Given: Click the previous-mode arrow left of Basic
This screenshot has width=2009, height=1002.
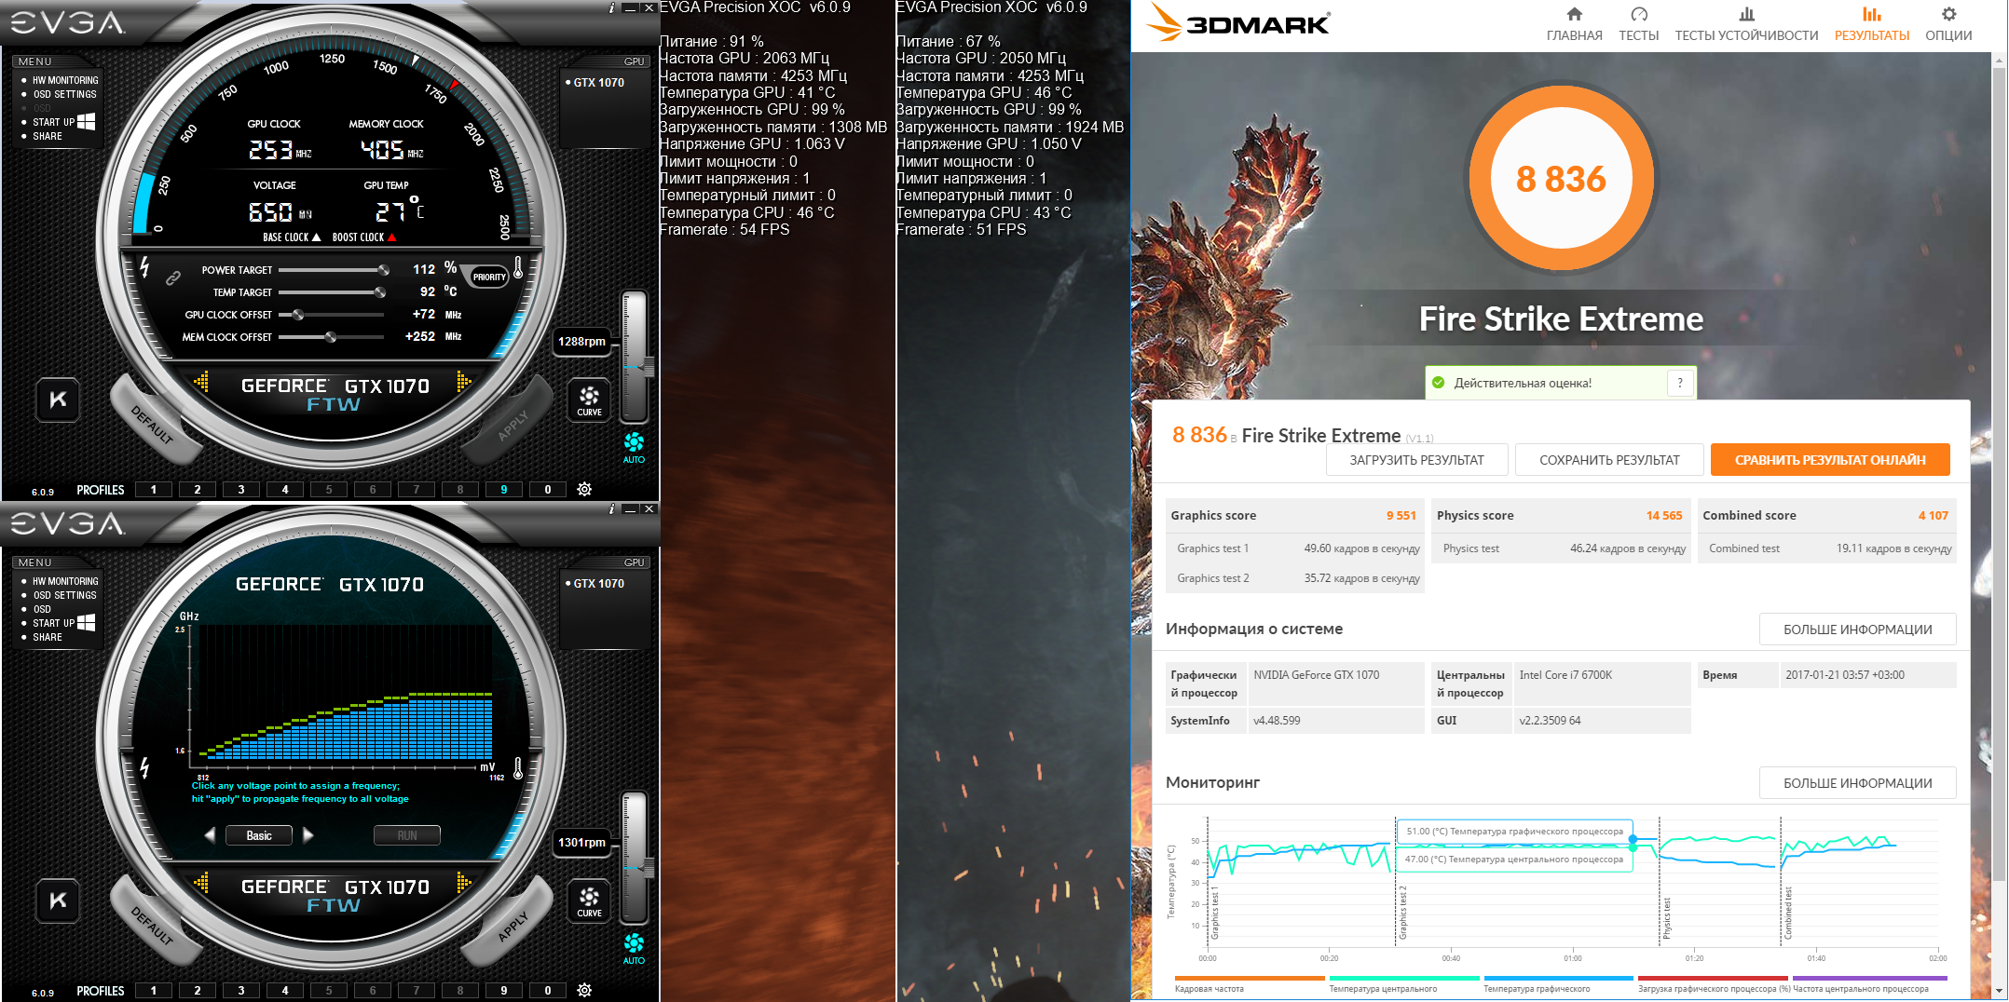Looking at the screenshot, I should pyautogui.click(x=210, y=835).
